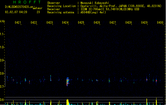This screenshot has height=105, width=166.
Task: Click the 0421 time marker
Action: (18, 23)
